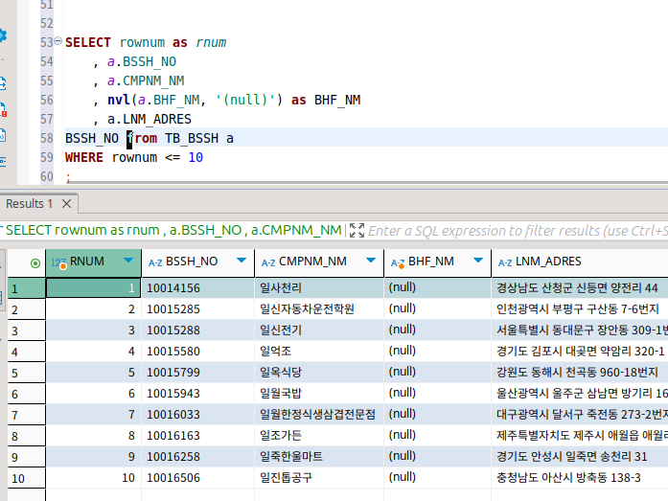Click the text type icon on BSSH_NO column

click(x=154, y=262)
